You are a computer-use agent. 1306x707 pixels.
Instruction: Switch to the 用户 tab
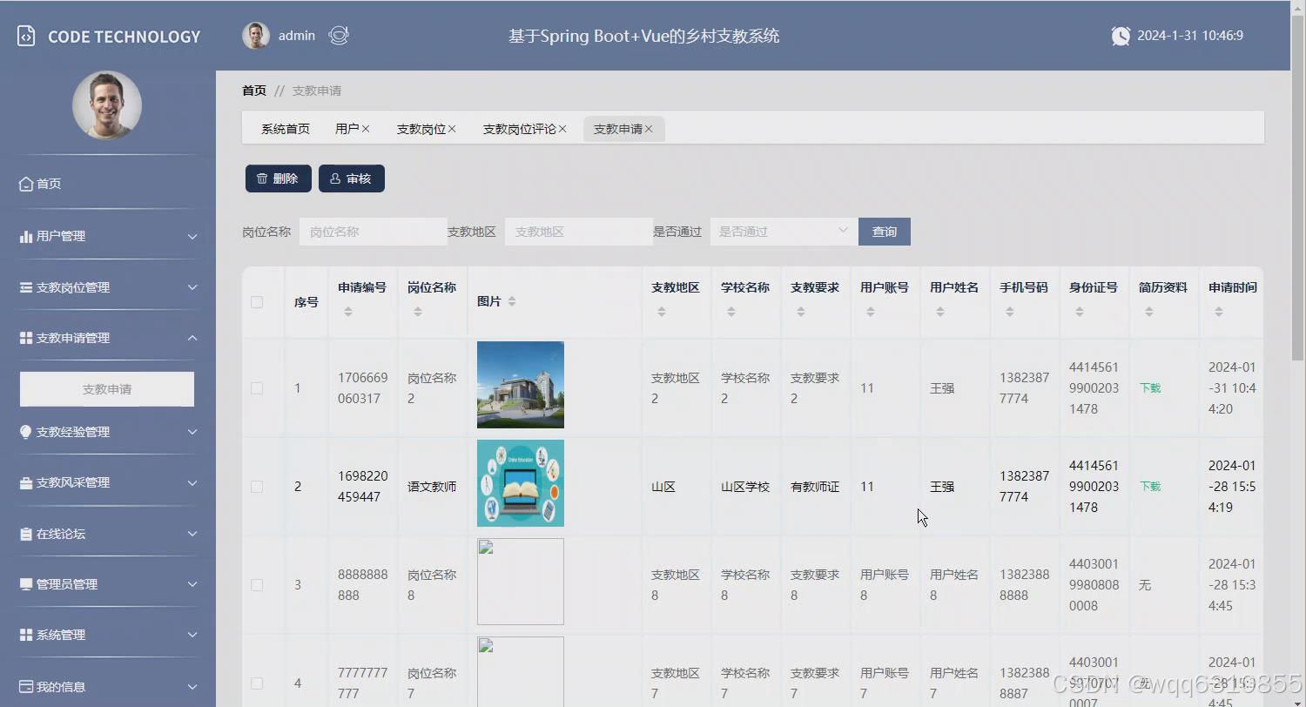(x=347, y=128)
